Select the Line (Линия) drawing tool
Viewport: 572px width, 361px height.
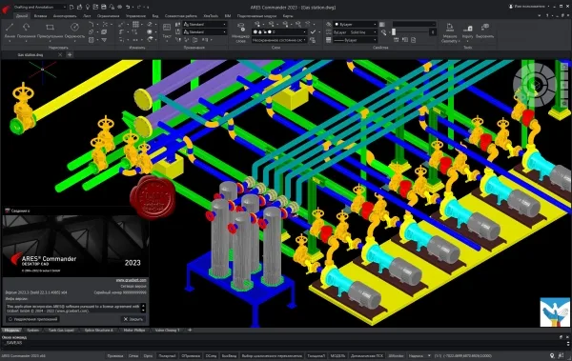[x=10, y=30]
